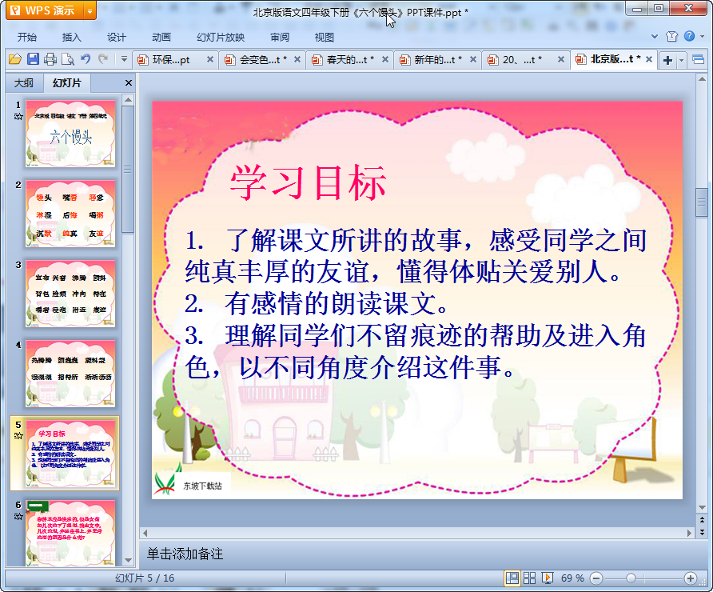Open the 视图 menu
The height and width of the screenshot is (592, 713).
(325, 38)
